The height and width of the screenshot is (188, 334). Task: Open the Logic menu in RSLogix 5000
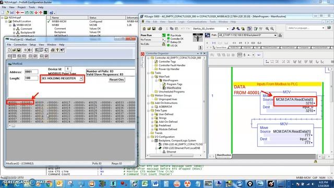[181, 22]
